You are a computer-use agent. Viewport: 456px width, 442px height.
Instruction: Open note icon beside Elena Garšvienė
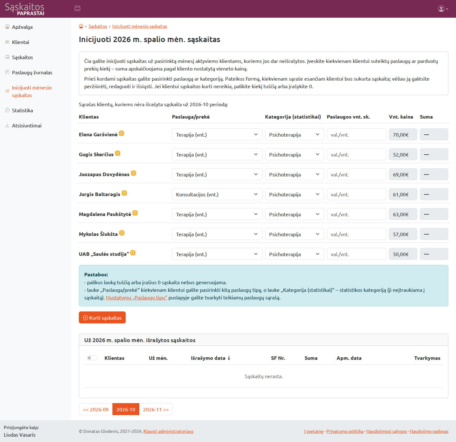(x=122, y=133)
